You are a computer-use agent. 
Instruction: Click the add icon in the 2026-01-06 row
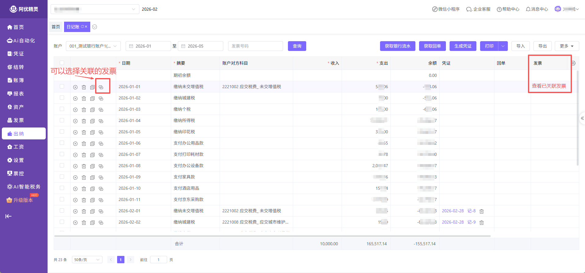(75, 144)
